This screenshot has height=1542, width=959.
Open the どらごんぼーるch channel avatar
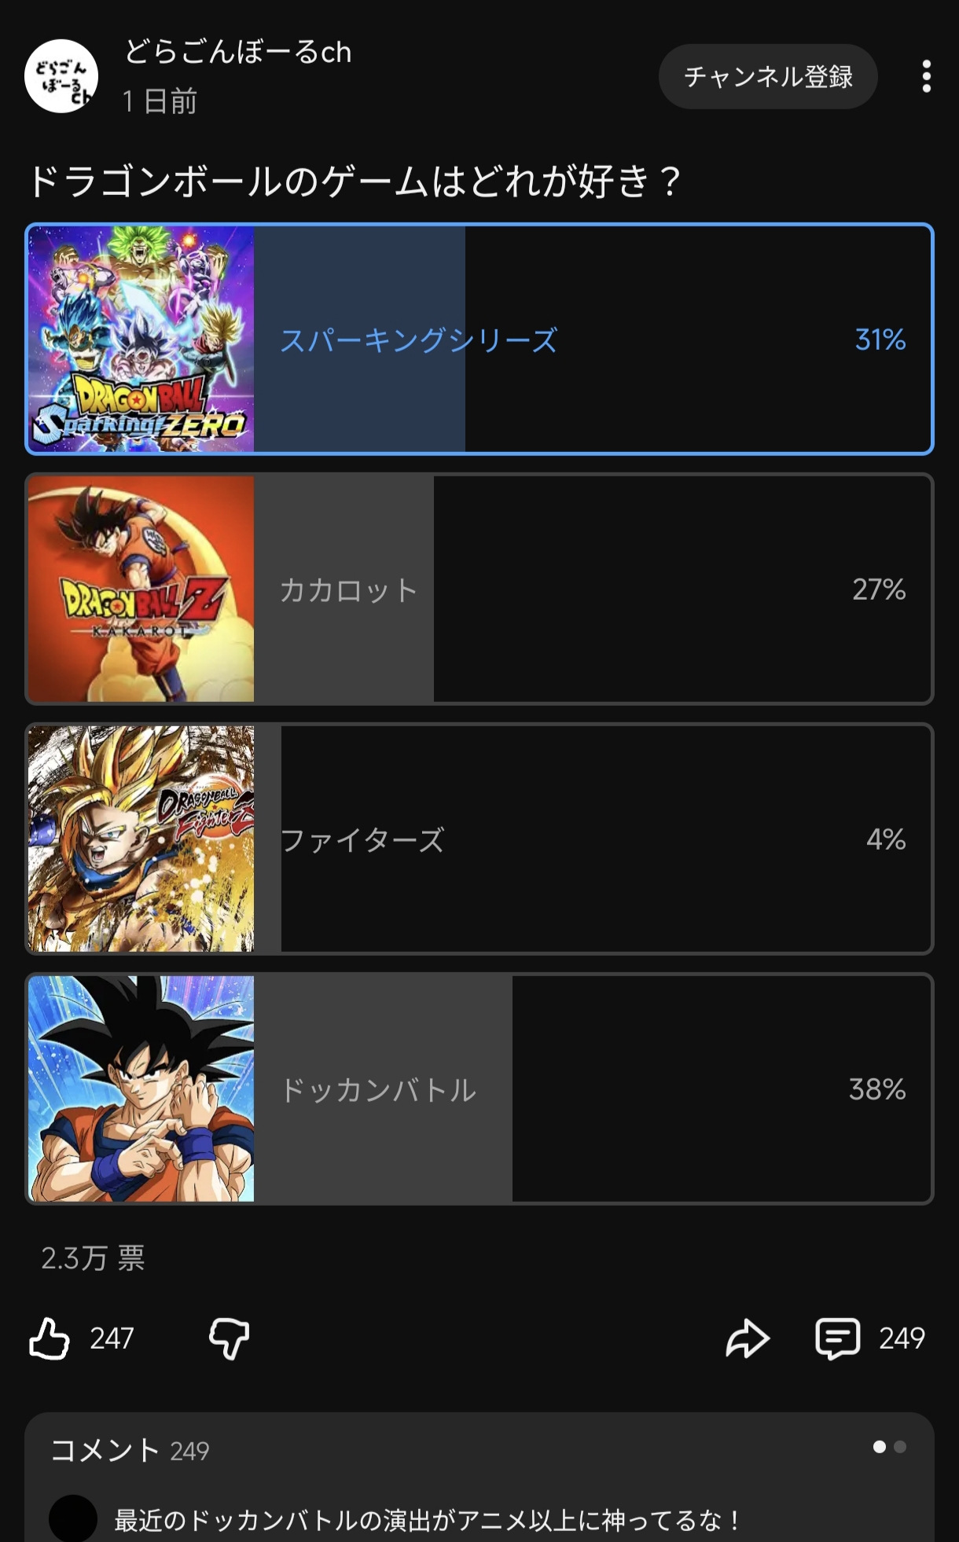(61, 76)
